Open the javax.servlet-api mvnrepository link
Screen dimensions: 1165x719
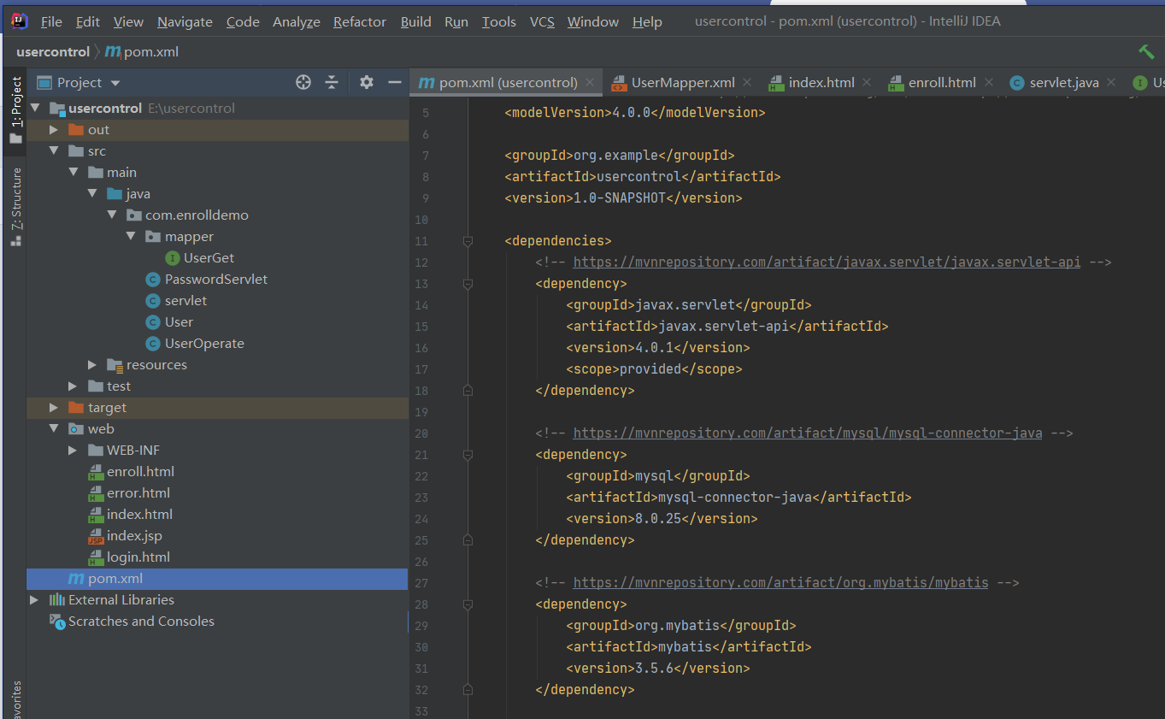point(827,262)
